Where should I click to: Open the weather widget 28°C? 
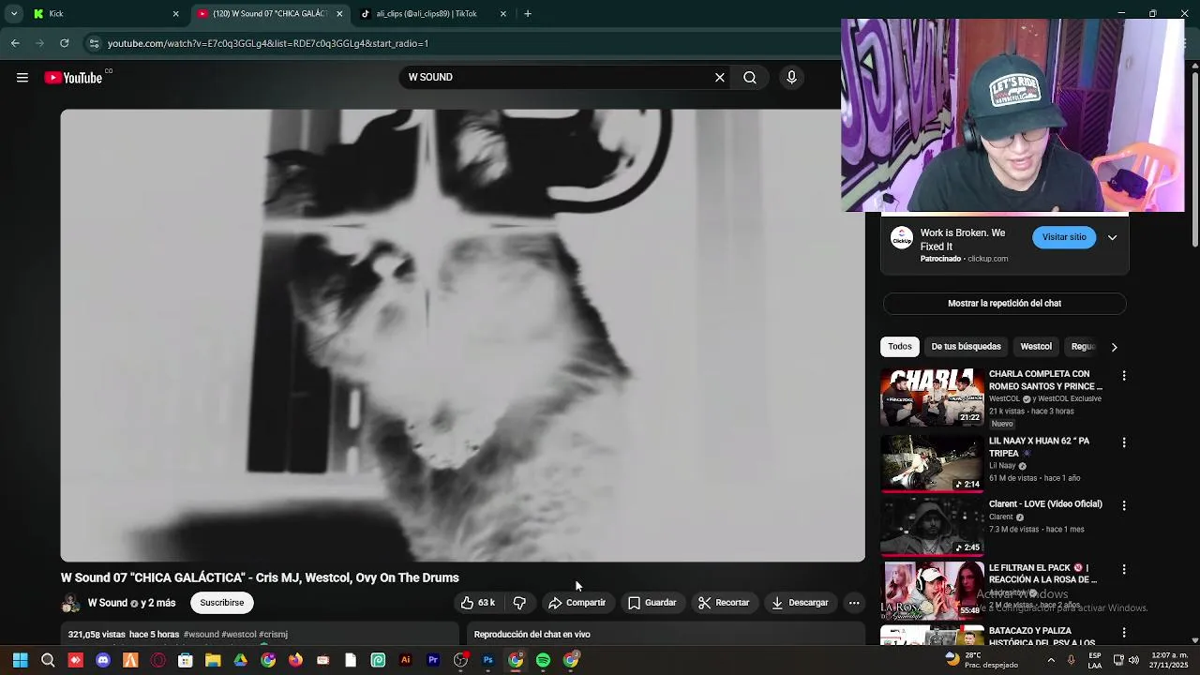[x=982, y=660]
